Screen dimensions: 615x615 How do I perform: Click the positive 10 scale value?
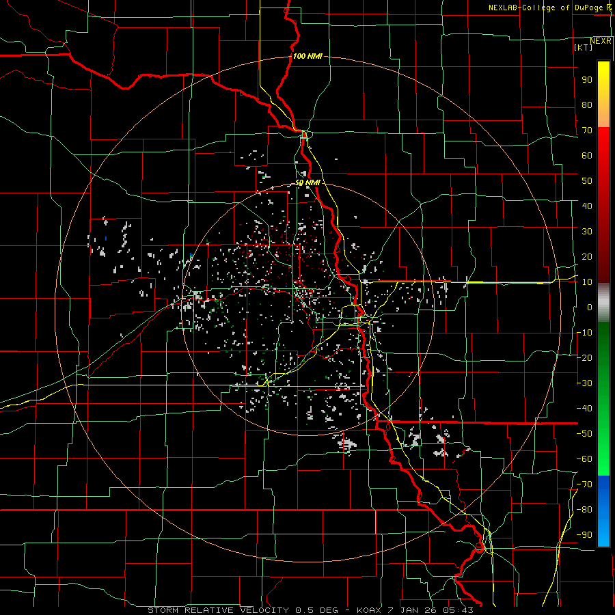click(x=587, y=282)
